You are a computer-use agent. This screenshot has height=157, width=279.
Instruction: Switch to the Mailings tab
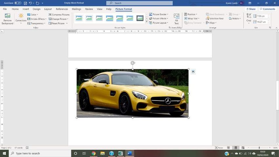click(x=76, y=9)
